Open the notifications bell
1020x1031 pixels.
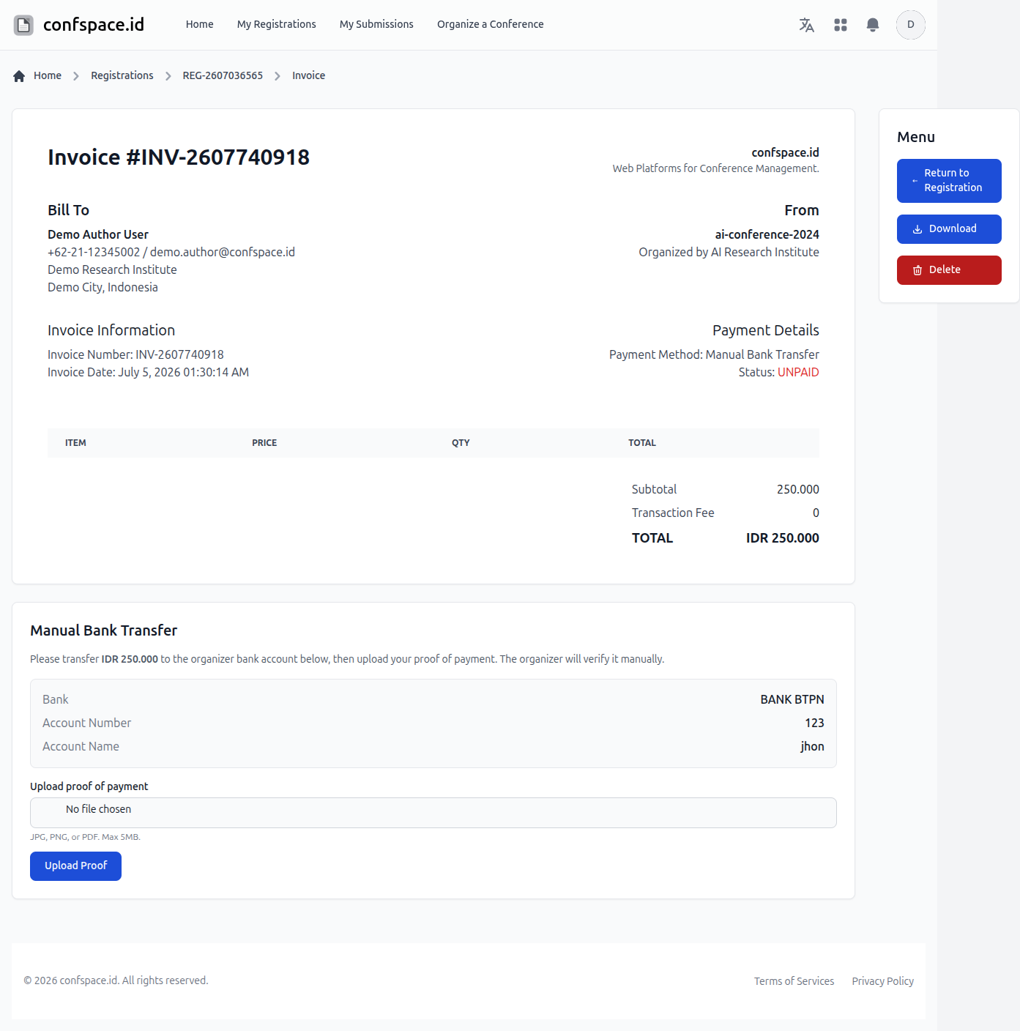[872, 25]
